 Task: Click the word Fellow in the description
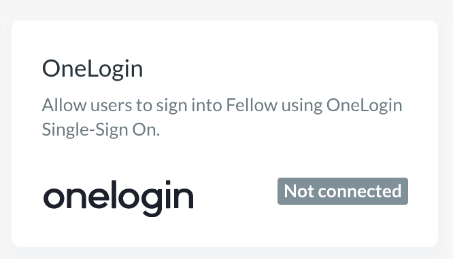[x=252, y=105]
